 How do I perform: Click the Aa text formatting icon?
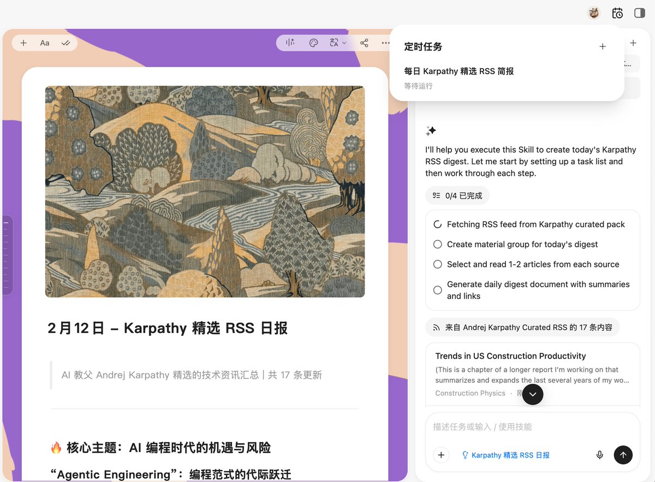point(44,43)
